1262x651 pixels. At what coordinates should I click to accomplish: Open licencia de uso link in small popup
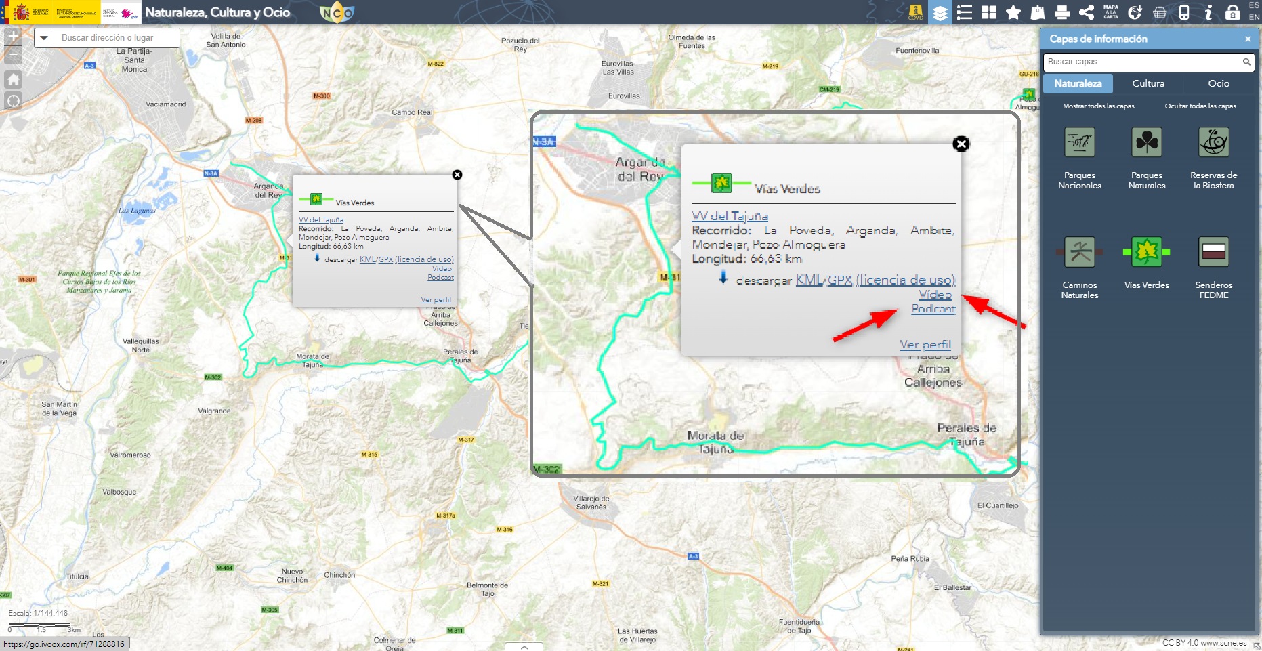coord(424,259)
